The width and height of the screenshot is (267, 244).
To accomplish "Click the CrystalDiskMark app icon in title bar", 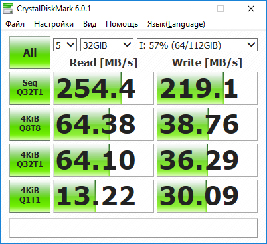I will coord(7,9).
